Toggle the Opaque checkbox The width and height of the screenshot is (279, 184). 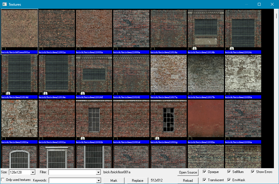204,172
